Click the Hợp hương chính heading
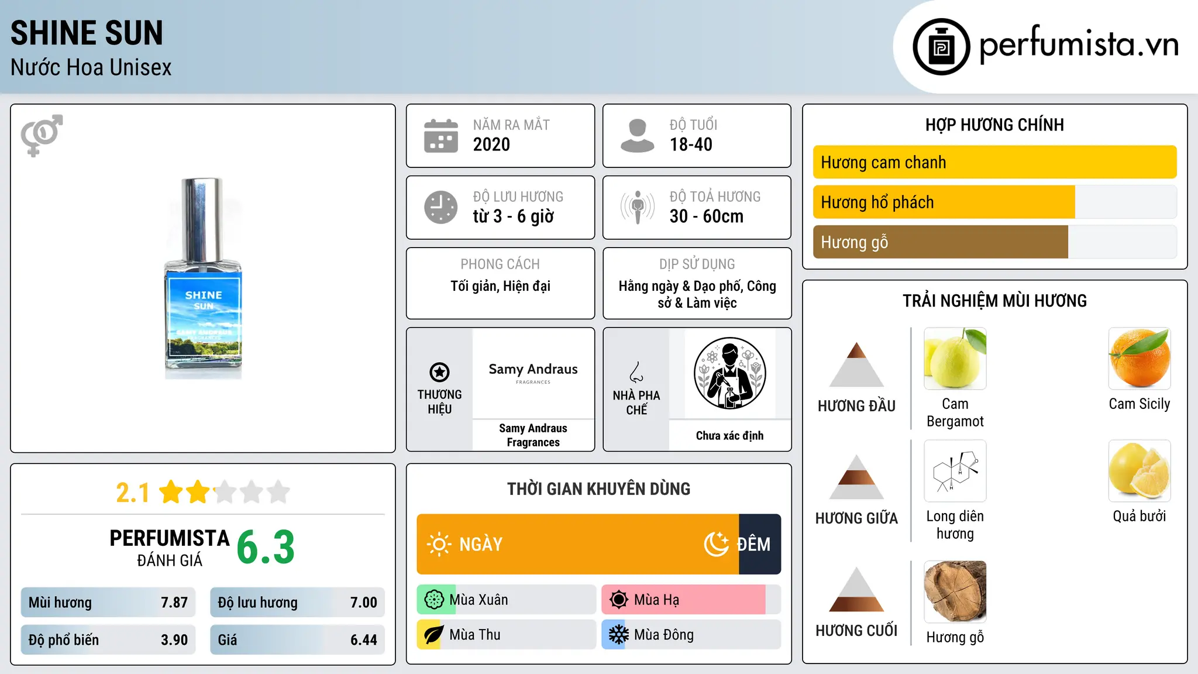The height and width of the screenshot is (674, 1198). click(994, 125)
